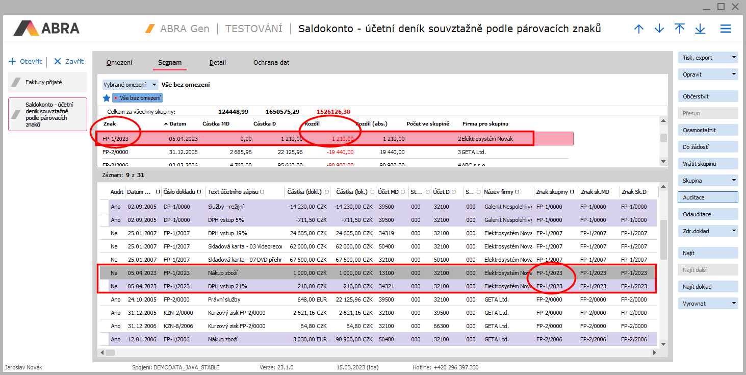Expand the Tisk, export dropdown
This screenshot has width=746, height=375.
[x=734, y=58]
